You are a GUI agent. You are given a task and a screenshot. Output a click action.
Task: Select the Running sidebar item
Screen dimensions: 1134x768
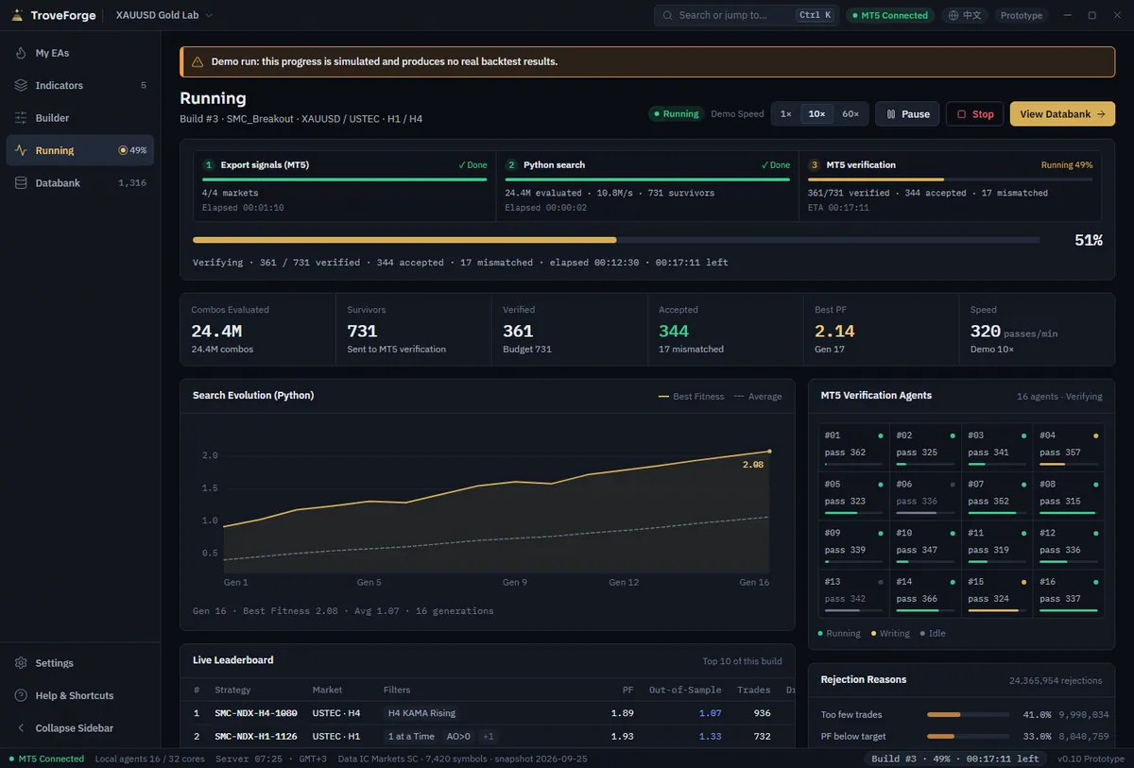pyautogui.click(x=80, y=150)
